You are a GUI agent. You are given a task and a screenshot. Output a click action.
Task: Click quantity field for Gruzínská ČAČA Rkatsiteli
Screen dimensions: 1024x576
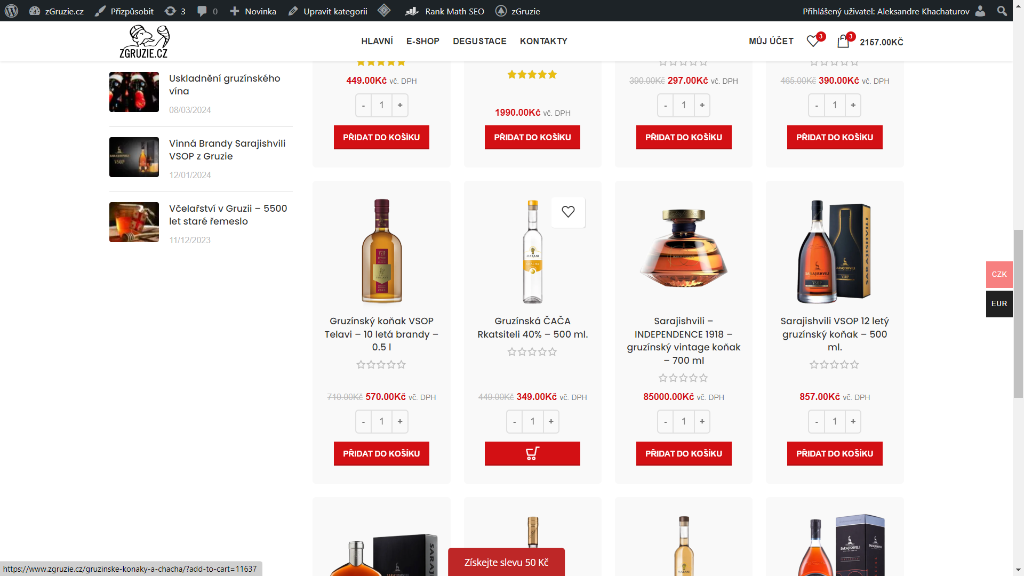pyautogui.click(x=533, y=421)
